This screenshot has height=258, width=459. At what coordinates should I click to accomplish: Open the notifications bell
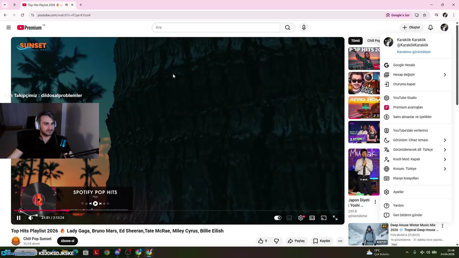tap(431, 28)
